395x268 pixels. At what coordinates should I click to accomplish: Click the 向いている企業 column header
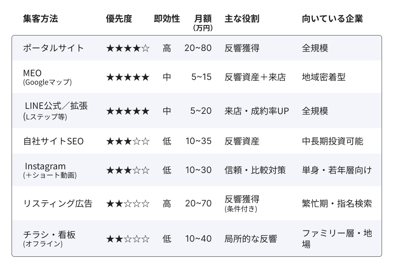[x=332, y=19]
